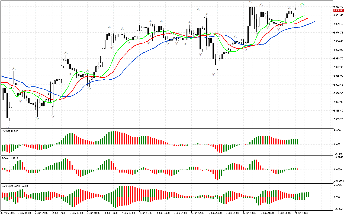
Task: Click the 6013.80 price scale label
Action: (x=338, y=7)
